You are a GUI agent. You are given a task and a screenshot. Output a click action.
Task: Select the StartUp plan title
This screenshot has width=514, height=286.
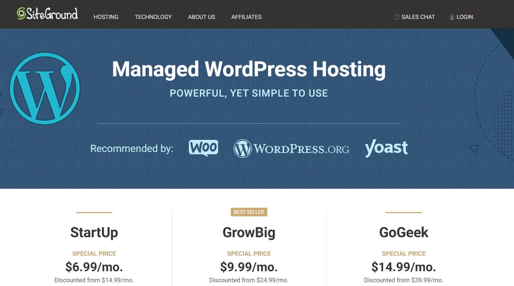tap(94, 232)
